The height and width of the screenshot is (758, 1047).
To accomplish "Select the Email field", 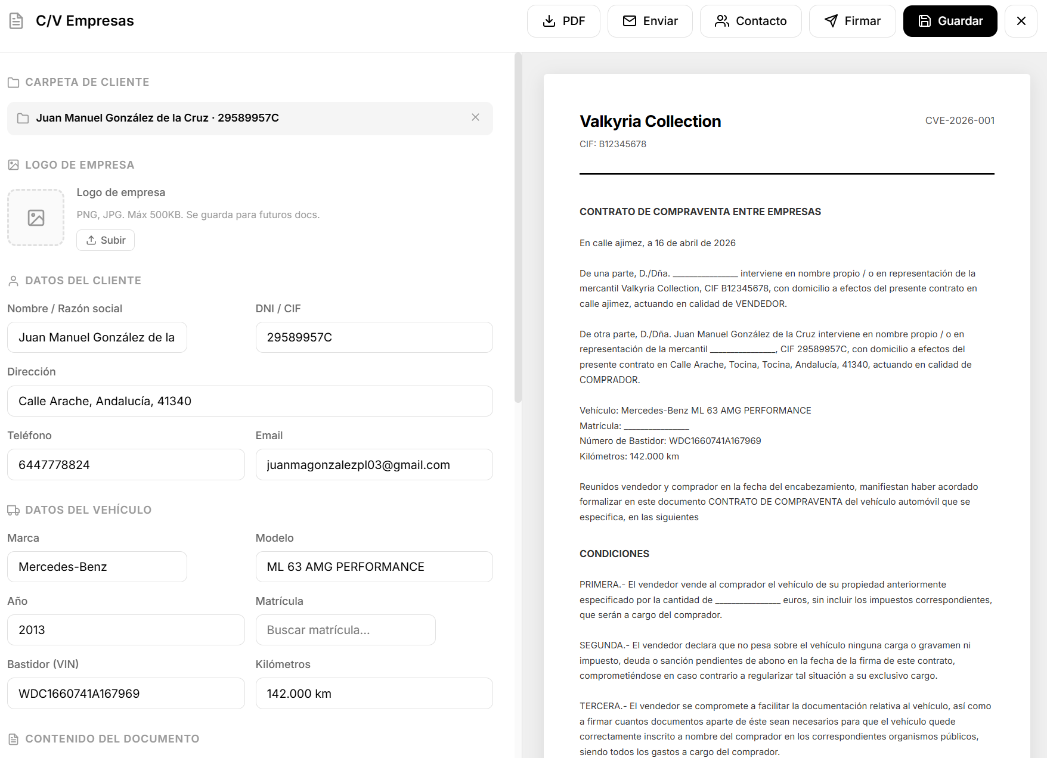I will tap(374, 465).
